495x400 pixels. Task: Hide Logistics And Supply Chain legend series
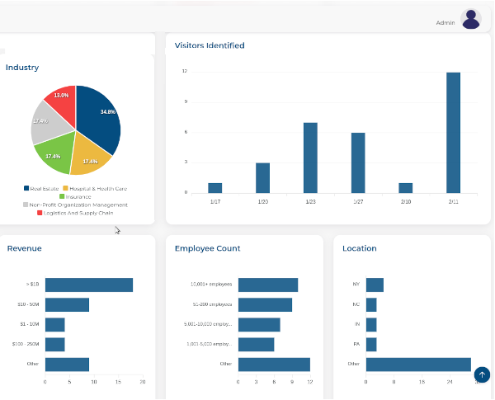click(76, 213)
